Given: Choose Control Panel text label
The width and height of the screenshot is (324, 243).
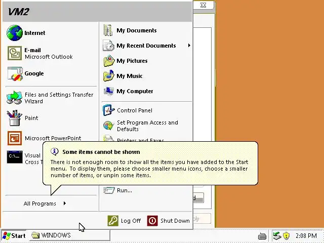Looking at the screenshot, I should tap(135, 110).
